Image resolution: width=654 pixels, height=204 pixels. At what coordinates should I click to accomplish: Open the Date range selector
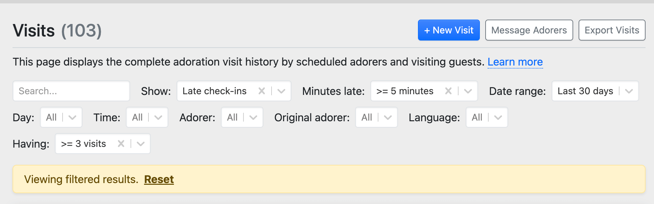tap(629, 91)
